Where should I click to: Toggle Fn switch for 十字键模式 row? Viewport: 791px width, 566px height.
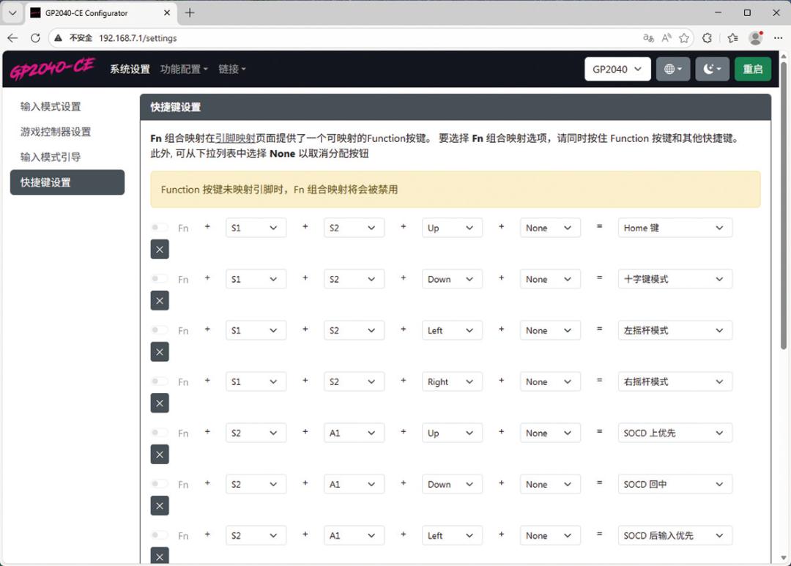point(160,278)
